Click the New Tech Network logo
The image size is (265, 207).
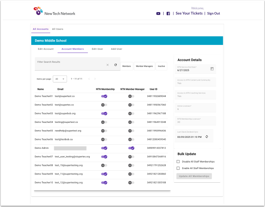pyautogui.click(x=54, y=11)
